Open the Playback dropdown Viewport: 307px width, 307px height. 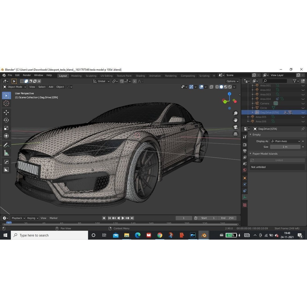point(18,218)
